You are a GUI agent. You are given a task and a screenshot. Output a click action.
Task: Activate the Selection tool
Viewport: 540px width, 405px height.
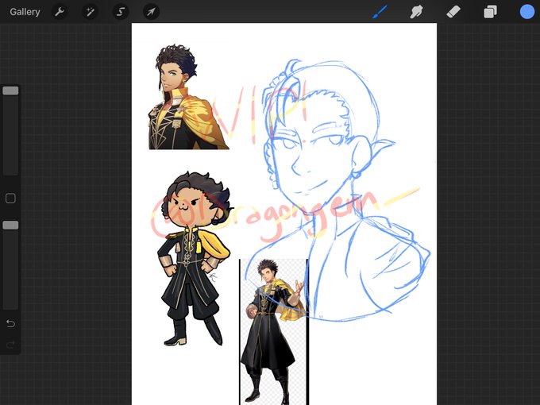click(x=121, y=12)
